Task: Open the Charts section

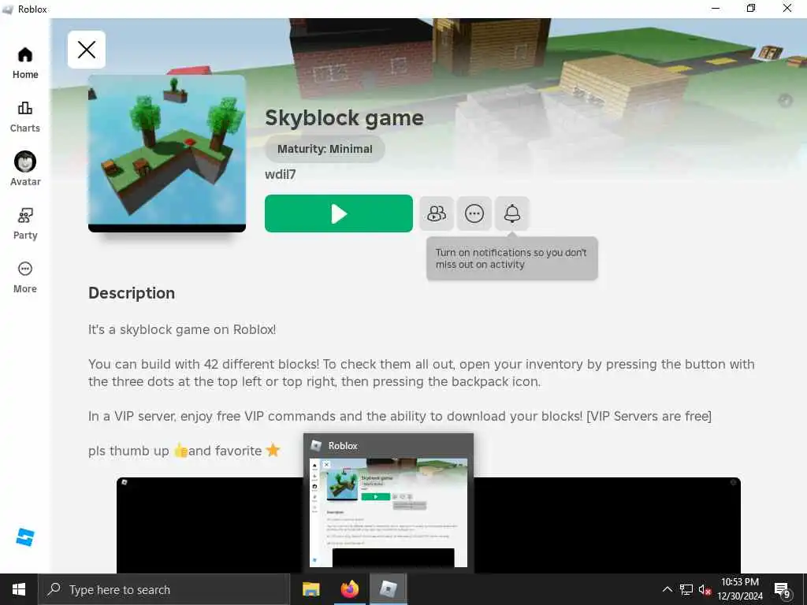Action: (x=25, y=117)
